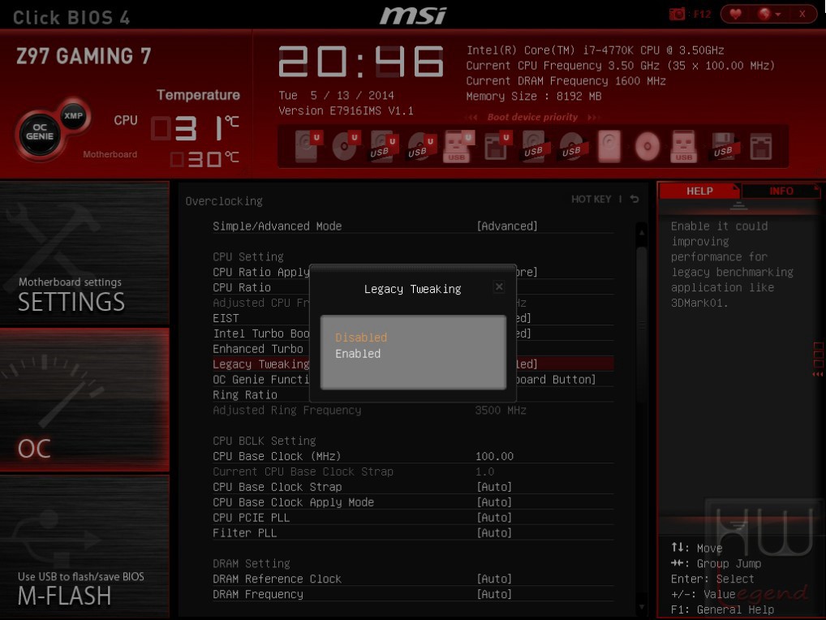Select the non-UEFI USB hard disk icon

point(534,146)
